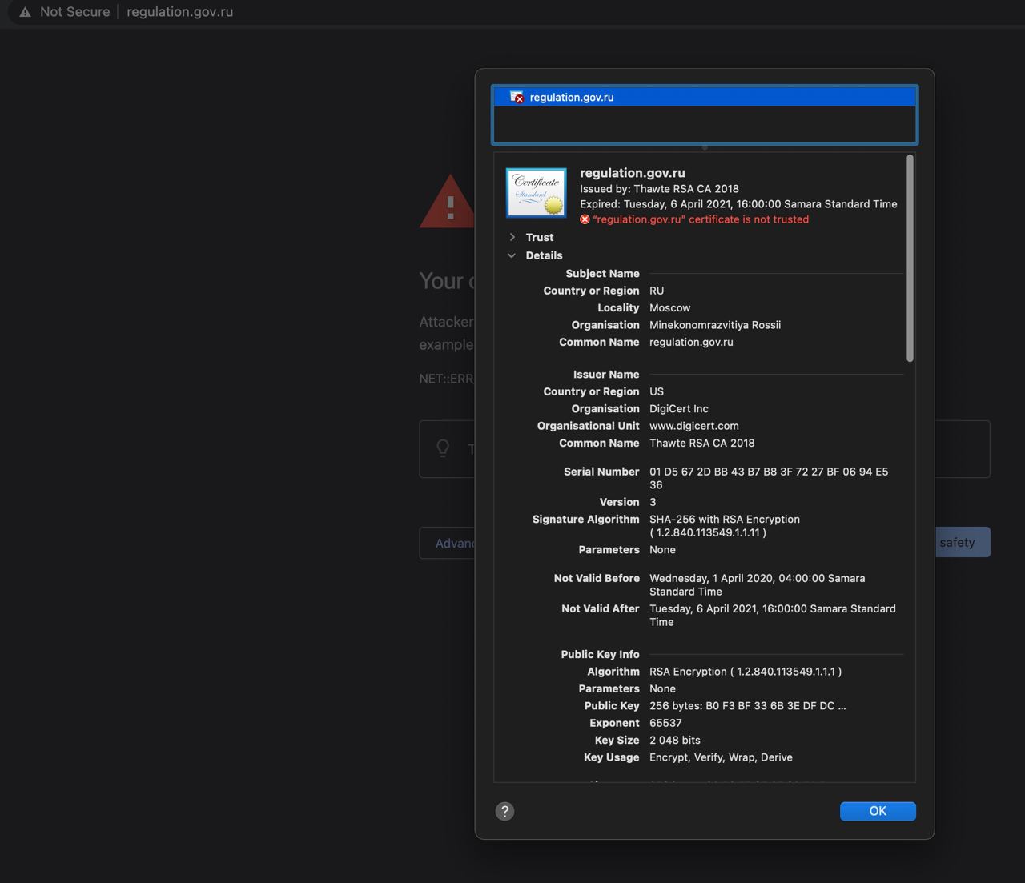Select regulation.gov.ru row in certificate chain
The image size is (1025, 883).
pyautogui.click(x=705, y=97)
